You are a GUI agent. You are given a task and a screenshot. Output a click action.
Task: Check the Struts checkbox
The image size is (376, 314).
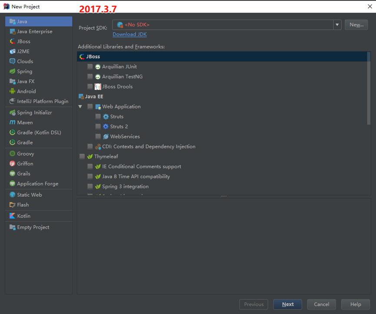click(98, 116)
